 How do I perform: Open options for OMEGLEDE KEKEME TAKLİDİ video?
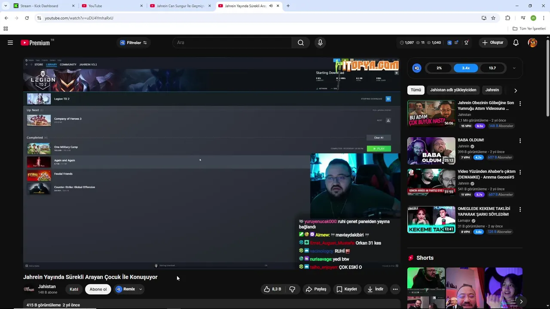click(x=520, y=209)
